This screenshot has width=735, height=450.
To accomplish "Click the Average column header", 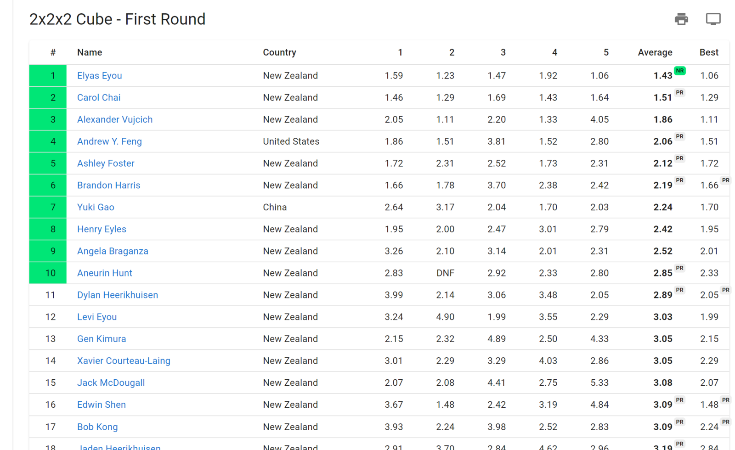I will (655, 52).
